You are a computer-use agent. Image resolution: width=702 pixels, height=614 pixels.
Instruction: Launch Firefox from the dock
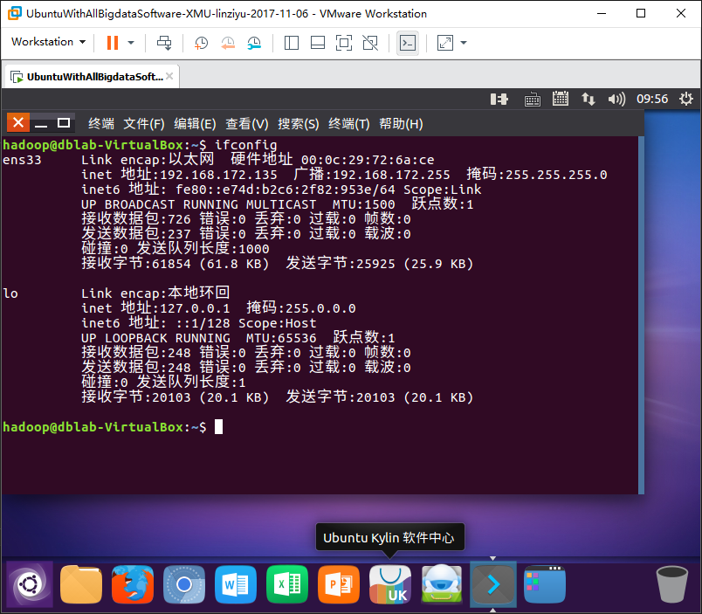(x=133, y=584)
